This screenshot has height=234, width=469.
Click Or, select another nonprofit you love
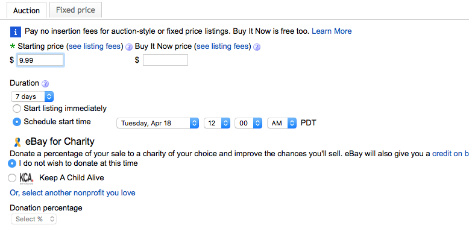[x=73, y=193]
